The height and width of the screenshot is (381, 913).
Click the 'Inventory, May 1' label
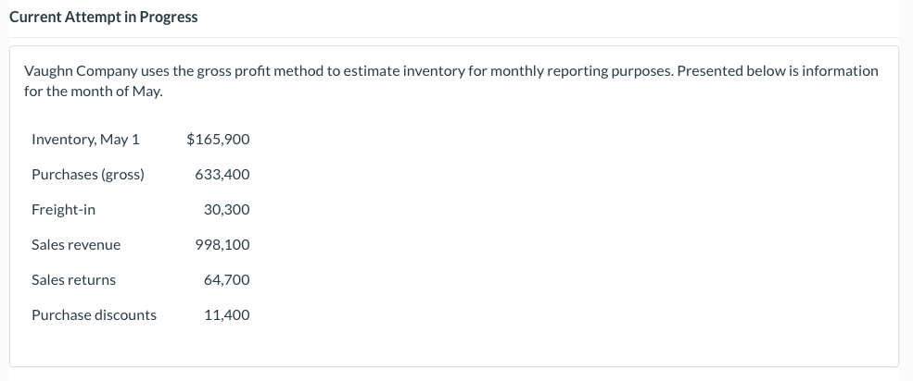pos(85,140)
